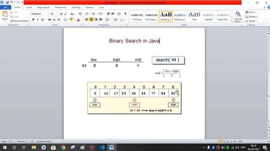Click the red font color button
This screenshot has width=270, height=151.
point(78,20)
